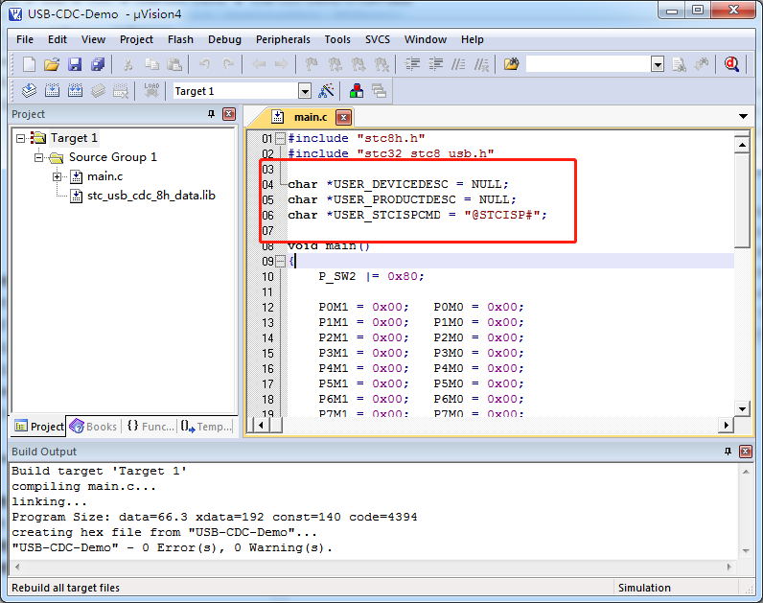This screenshot has height=603, width=763.
Task: Open Target Options with the magic wand icon
Action: coord(326,90)
